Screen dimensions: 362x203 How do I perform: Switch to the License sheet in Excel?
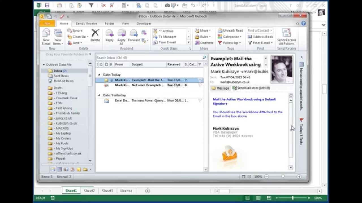pos(126,191)
